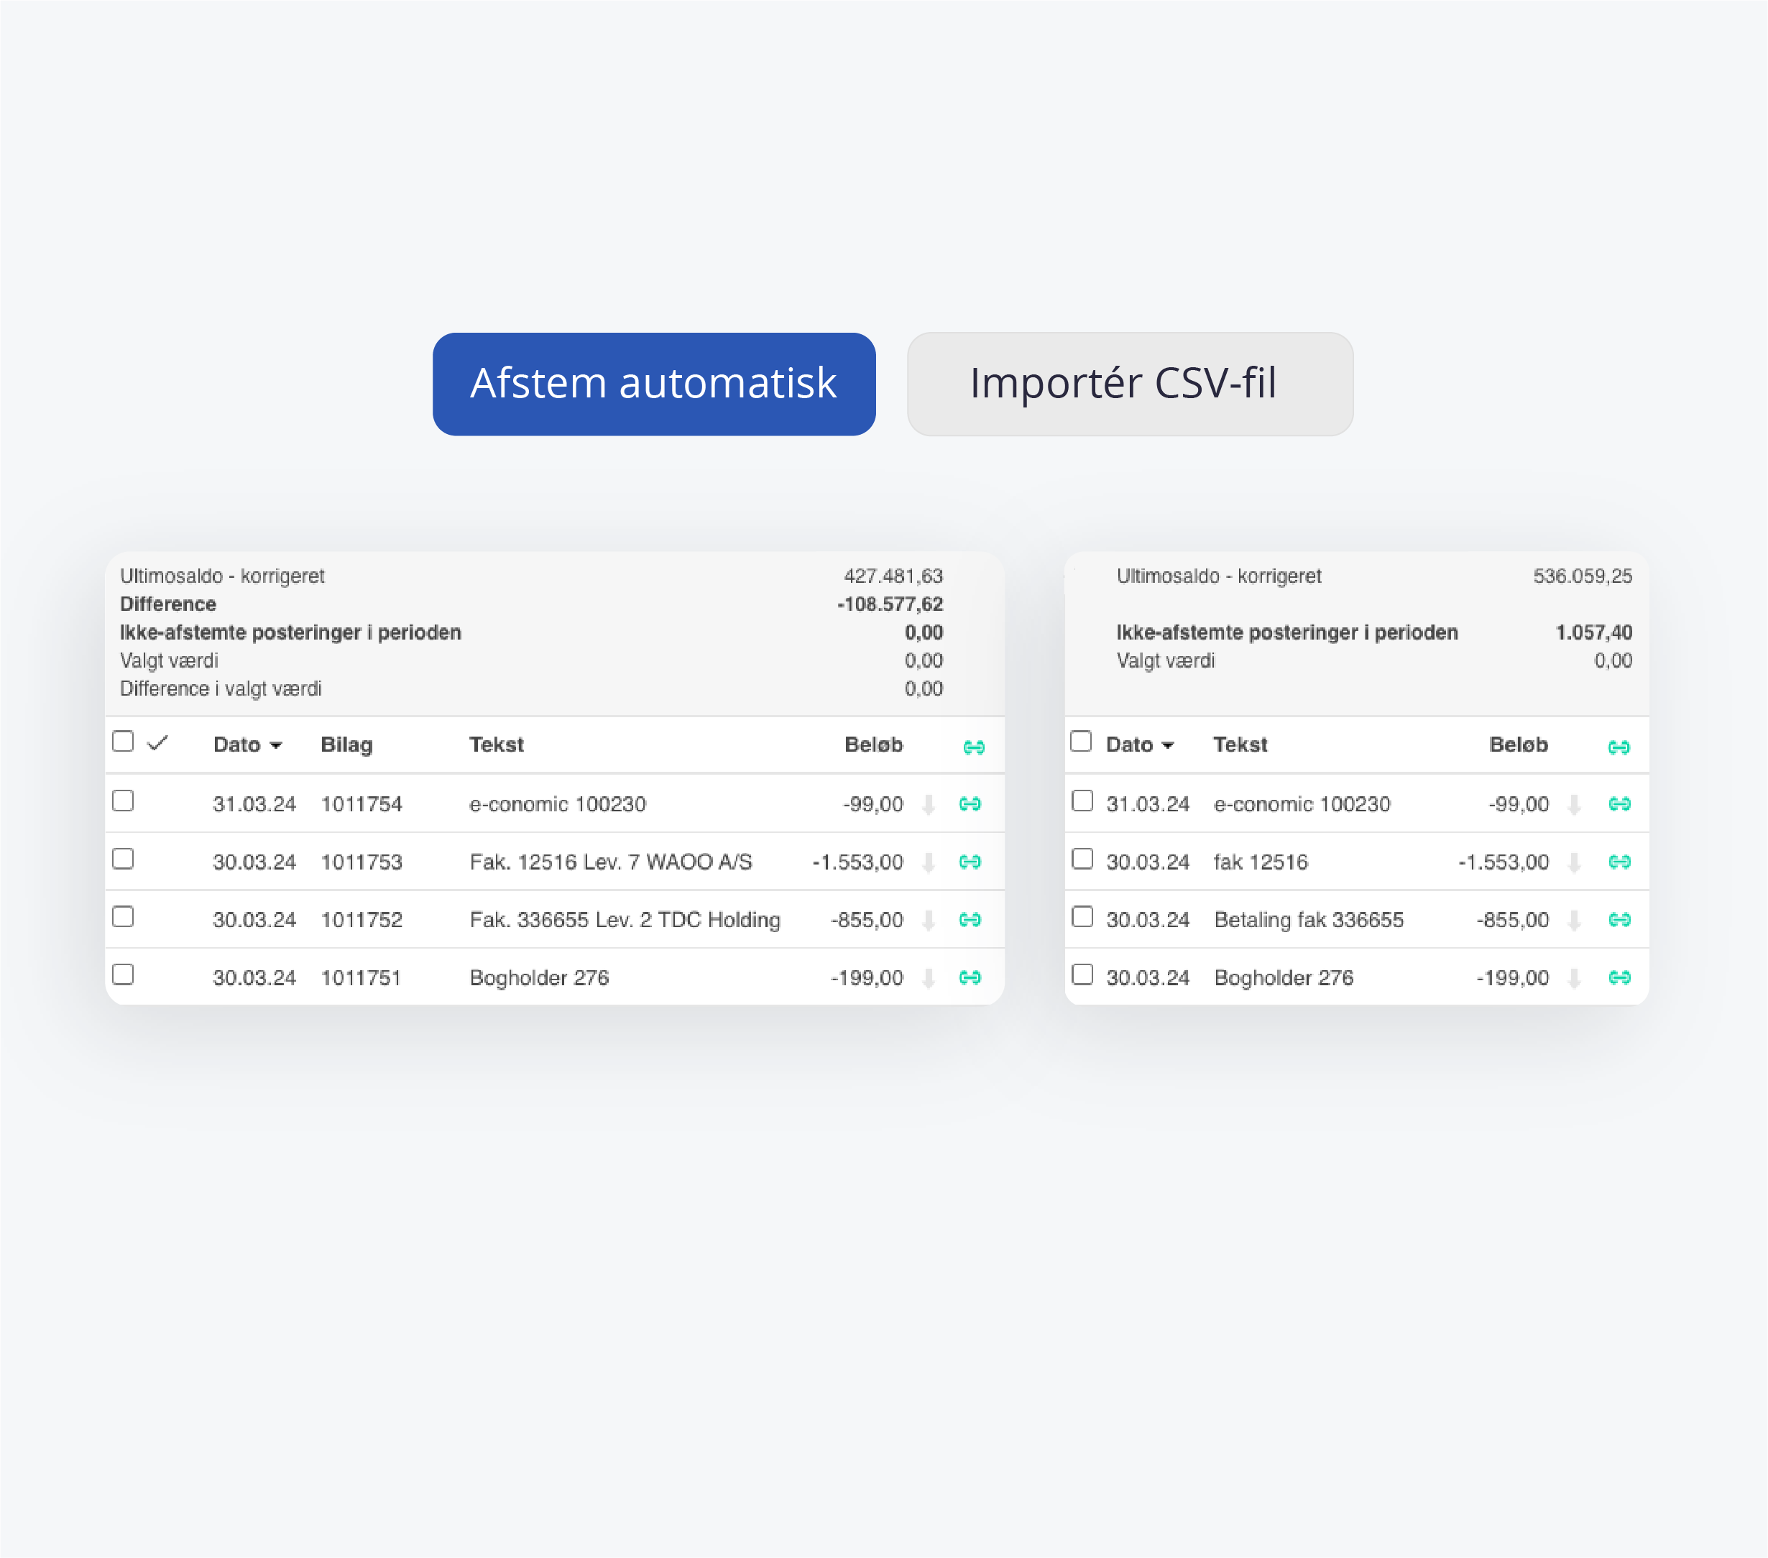Check left row with Bilag 1011753
This screenshot has height=1558, width=1768.
click(x=123, y=859)
